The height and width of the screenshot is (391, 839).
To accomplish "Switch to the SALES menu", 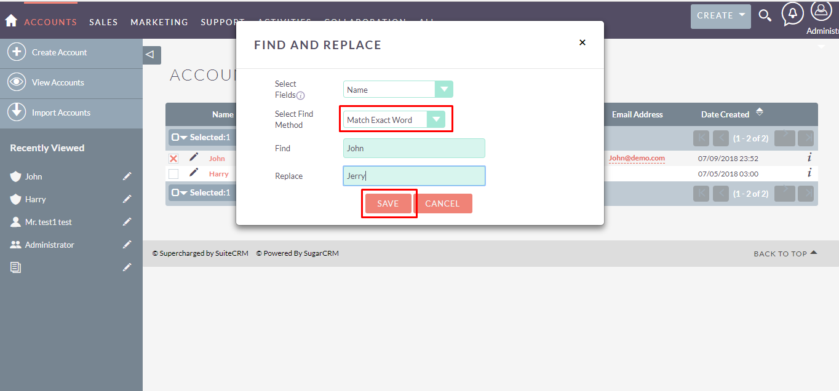I will click(103, 22).
